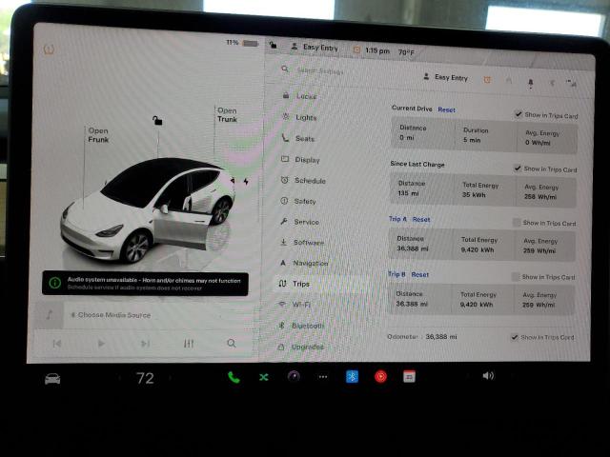Viewport: 610px width, 457px height.
Task: Skip to previous track
Action: click(x=57, y=344)
